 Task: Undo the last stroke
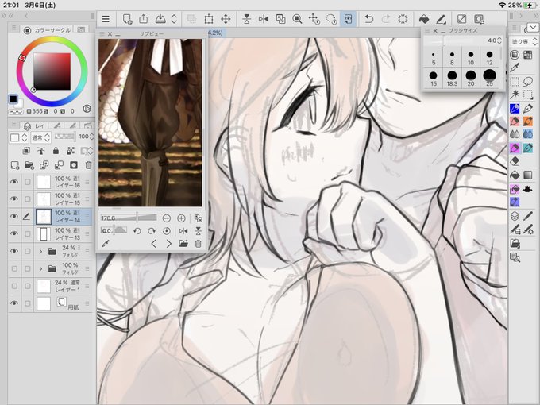[x=368, y=19]
